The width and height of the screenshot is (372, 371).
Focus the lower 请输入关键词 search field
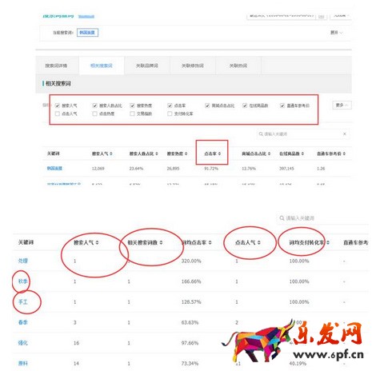(x=322, y=218)
